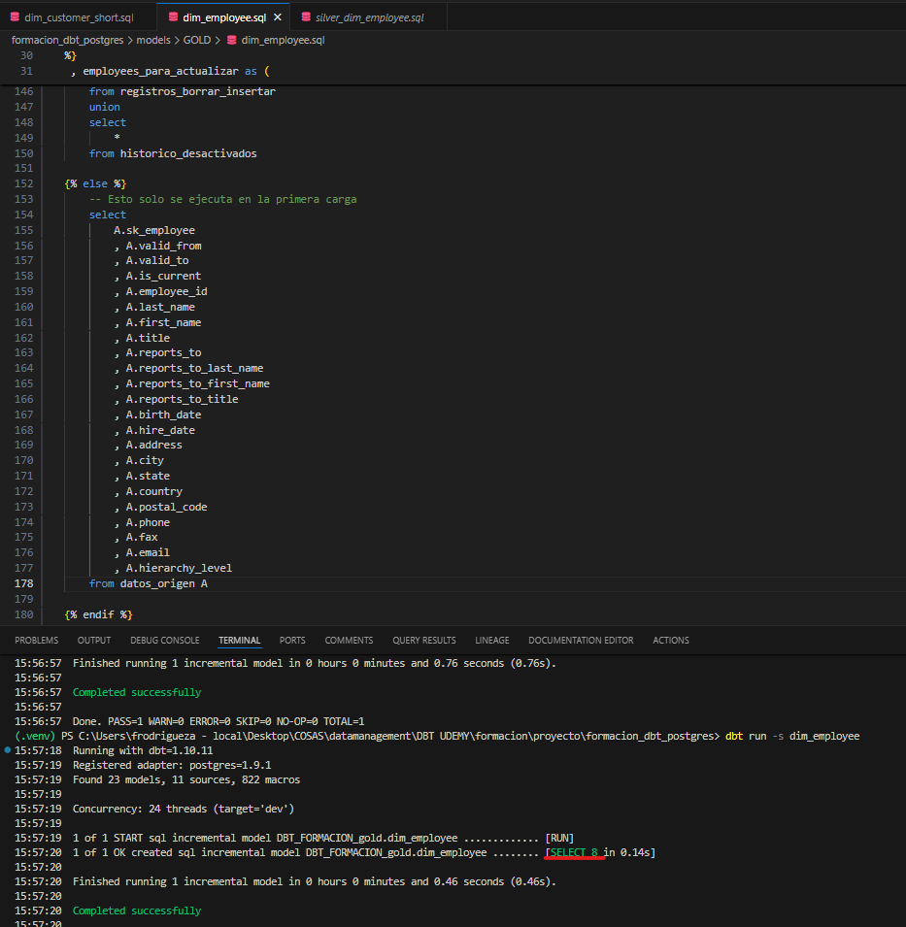The width and height of the screenshot is (906, 927).
Task: Open dim_employee.sql breadcrumb symbol list
Action: pyautogui.click(x=283, y=40)
